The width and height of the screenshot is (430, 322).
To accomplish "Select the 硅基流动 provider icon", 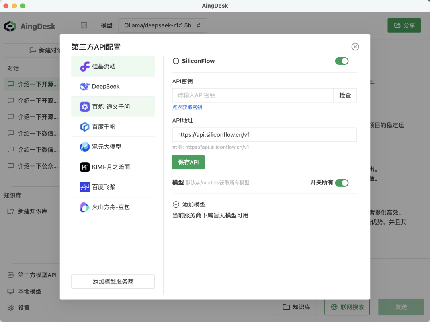I will [x=85, y=66].
